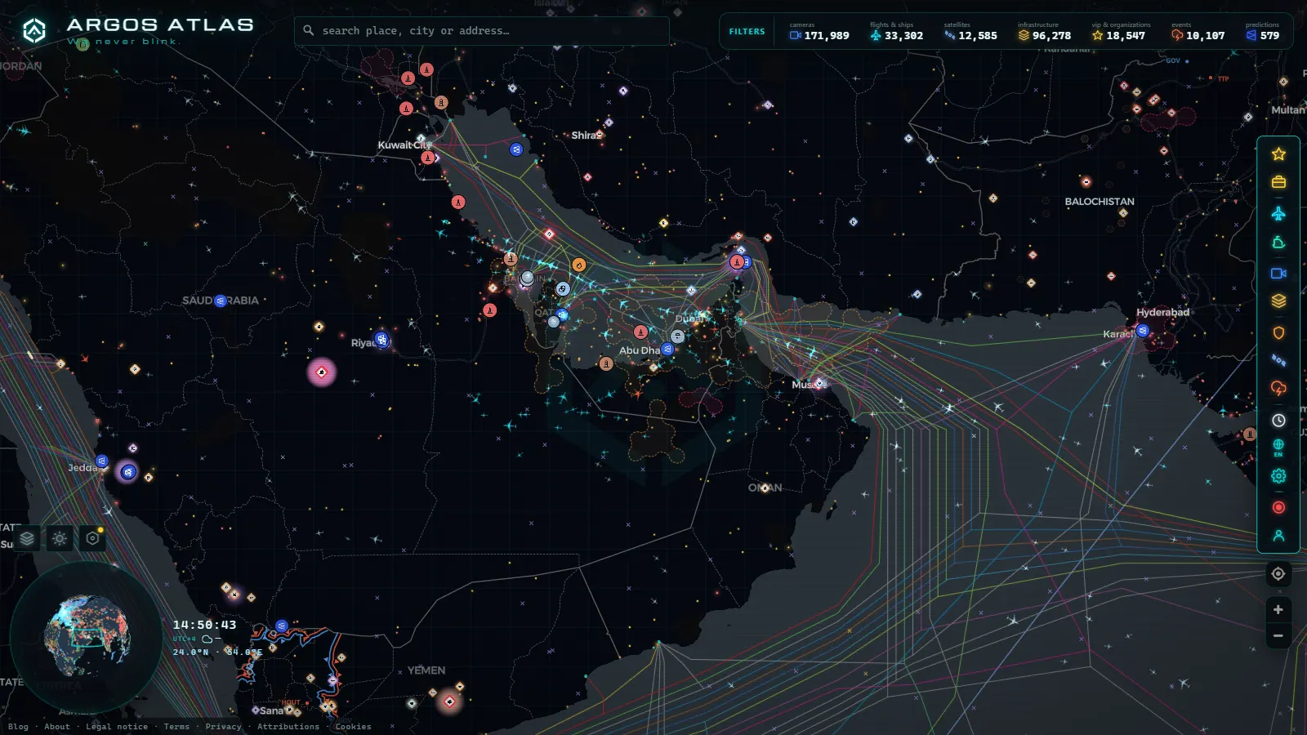Toggle the events 10,107 filter
Viewport: 1307px width, 735px height.
click(x=1198, y=32)
